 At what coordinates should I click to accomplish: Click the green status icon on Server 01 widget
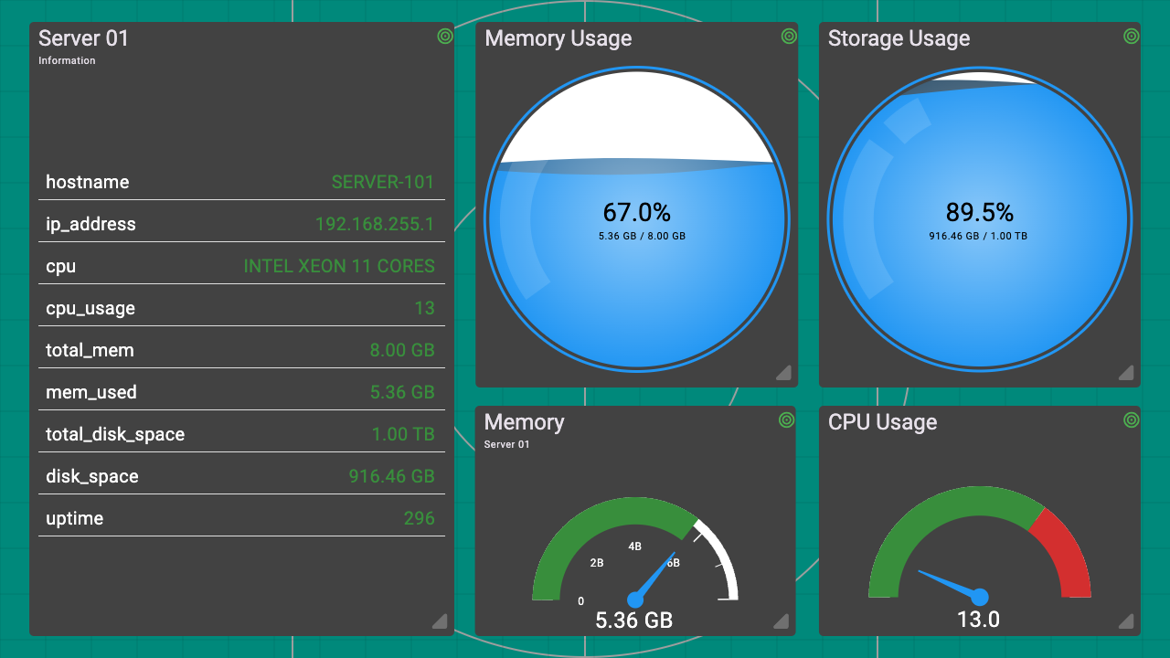(444, 37)
